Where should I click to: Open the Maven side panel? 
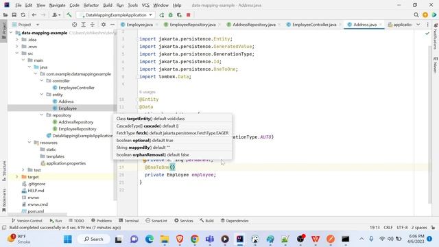coord(436,65)
